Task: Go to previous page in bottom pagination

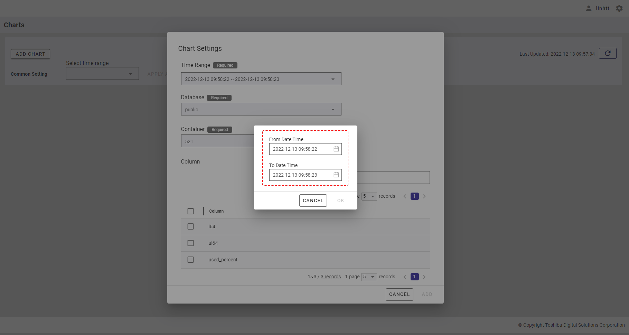Action: (x=405, y=277)
